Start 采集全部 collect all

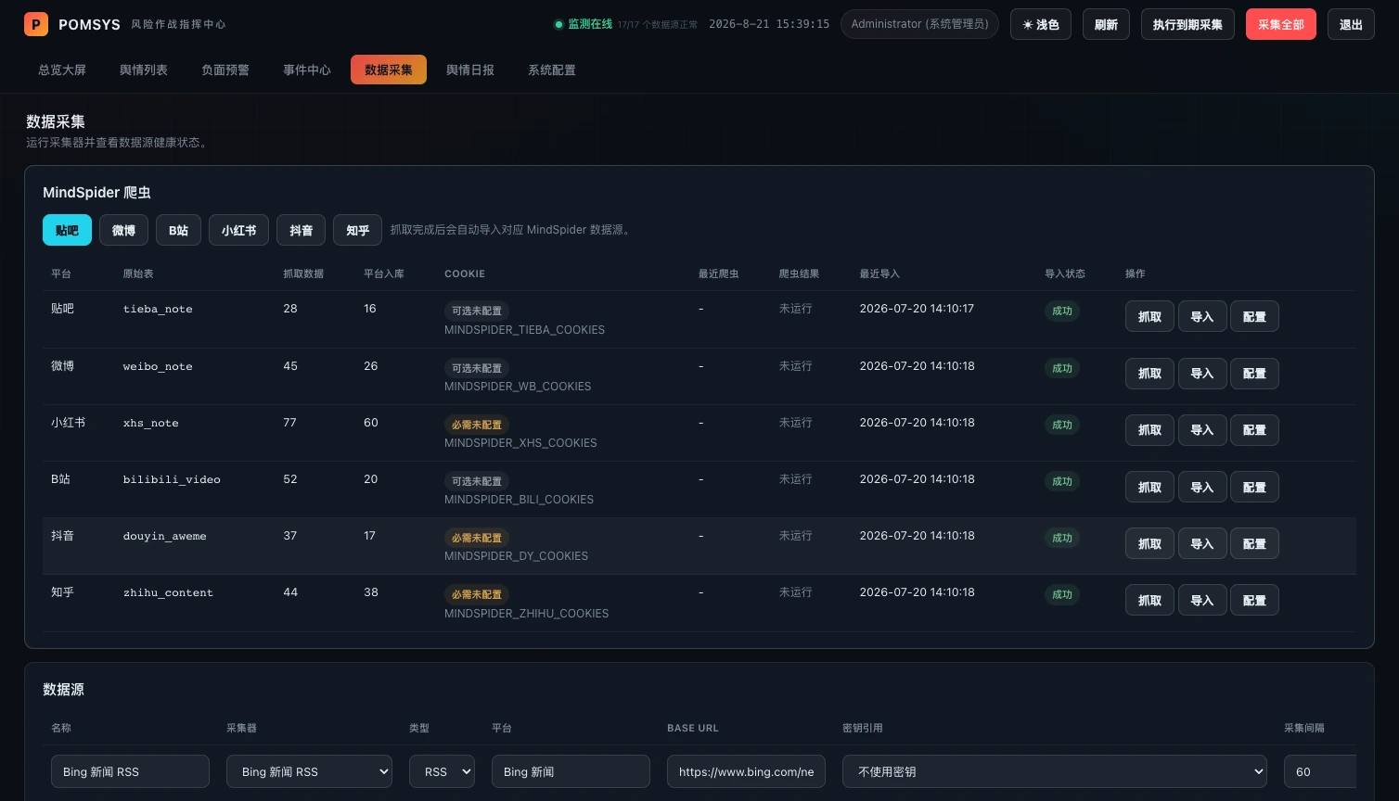pyautogui.click(x=1281, y=24)
